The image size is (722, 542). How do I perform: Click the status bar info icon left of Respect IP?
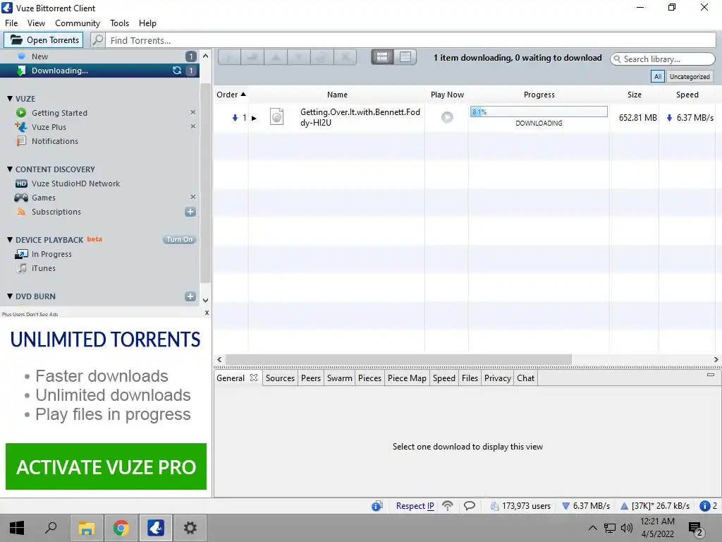(x=377, y=505)
